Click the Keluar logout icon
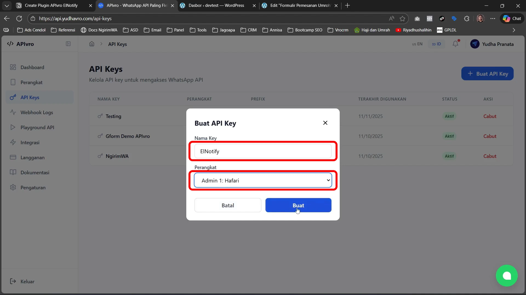 click(13, 281)
